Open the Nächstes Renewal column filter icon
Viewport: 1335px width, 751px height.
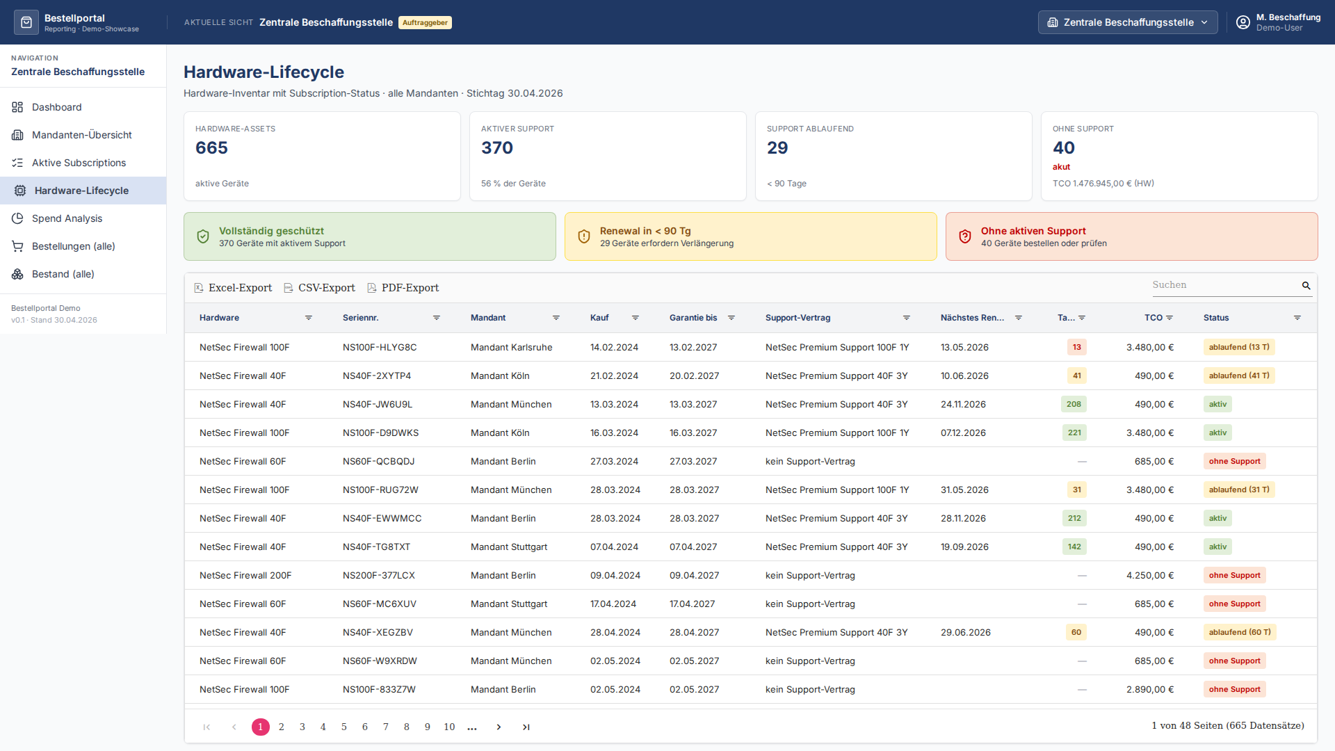1019,318
